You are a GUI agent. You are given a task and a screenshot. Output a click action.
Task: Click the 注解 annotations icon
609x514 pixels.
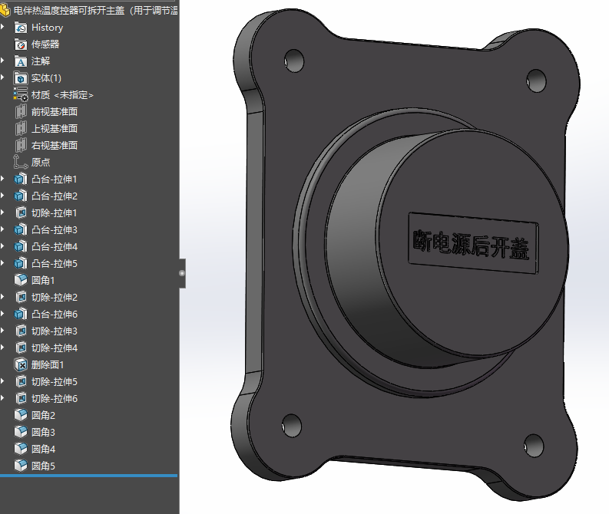[x=21, y=61]
